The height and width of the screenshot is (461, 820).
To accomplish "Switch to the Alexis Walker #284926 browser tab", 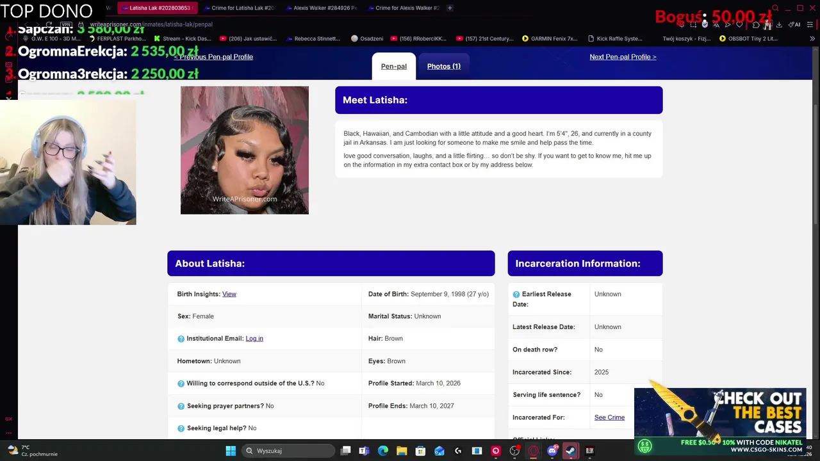I will tap(321, 8).
